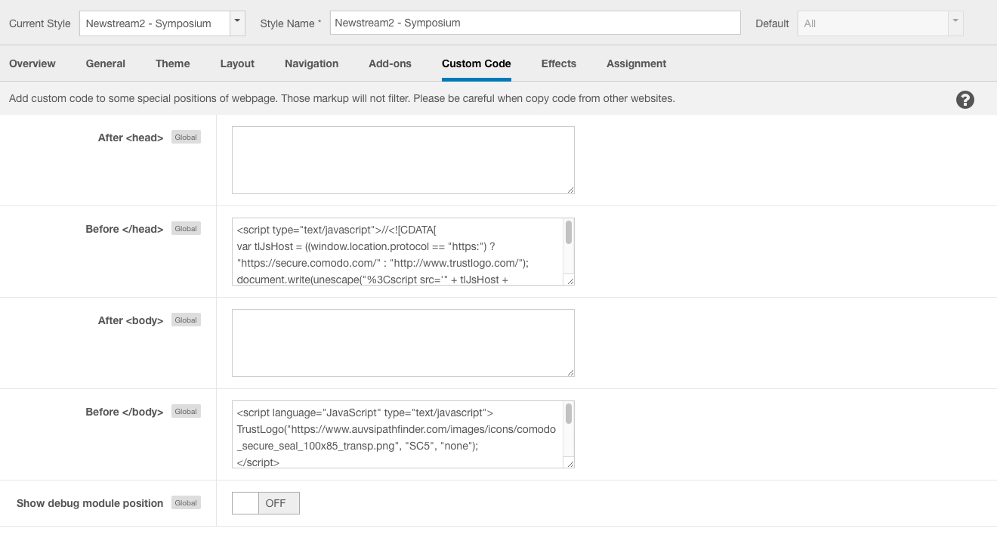The height and width of the screenshot is (550, 997).
Task: Open the Theme tab
Action: [x=173, y=63]
